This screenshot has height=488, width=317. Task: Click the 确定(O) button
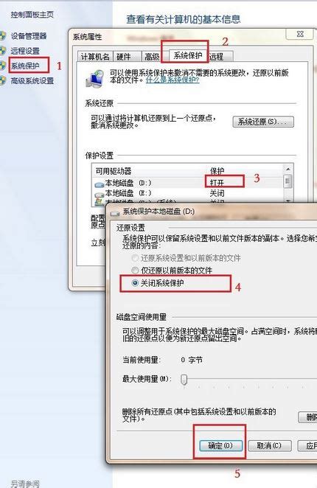(220, 445)
